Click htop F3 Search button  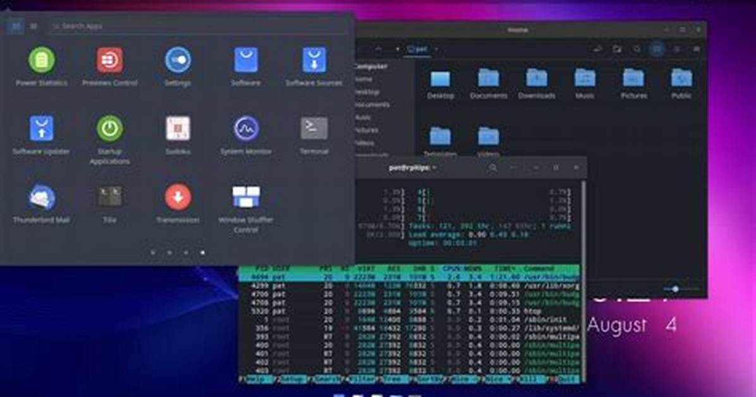326,379
